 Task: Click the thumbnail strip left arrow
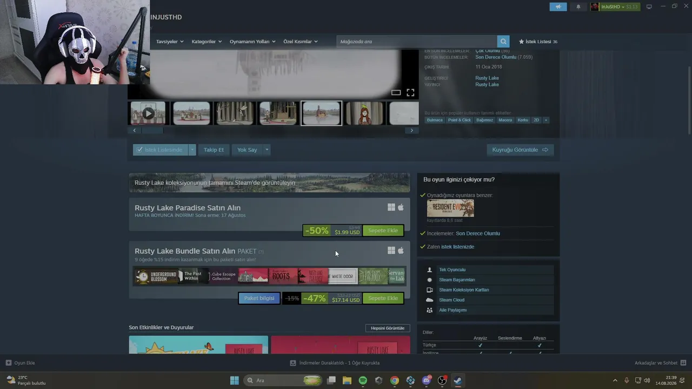134,130
